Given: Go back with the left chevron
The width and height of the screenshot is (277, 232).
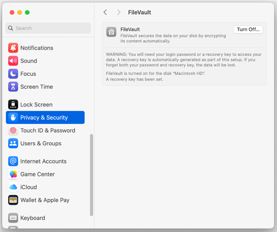Looking at the screenshot, I should click(105, 12).
